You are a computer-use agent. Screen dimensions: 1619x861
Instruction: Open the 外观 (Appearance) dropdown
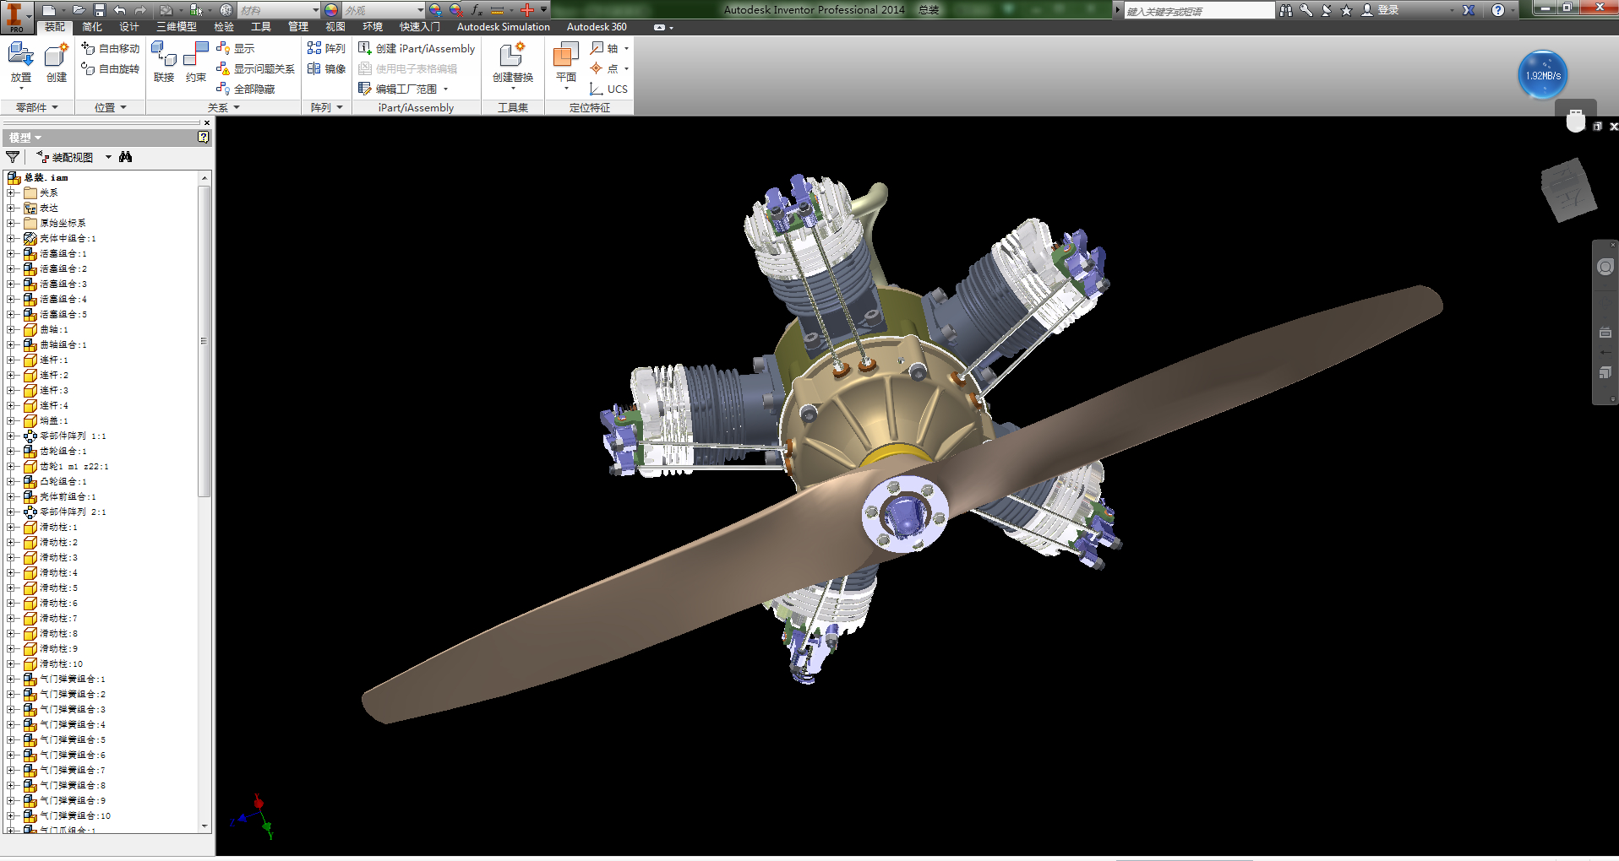pyautogui.click(x=420, y=10)
